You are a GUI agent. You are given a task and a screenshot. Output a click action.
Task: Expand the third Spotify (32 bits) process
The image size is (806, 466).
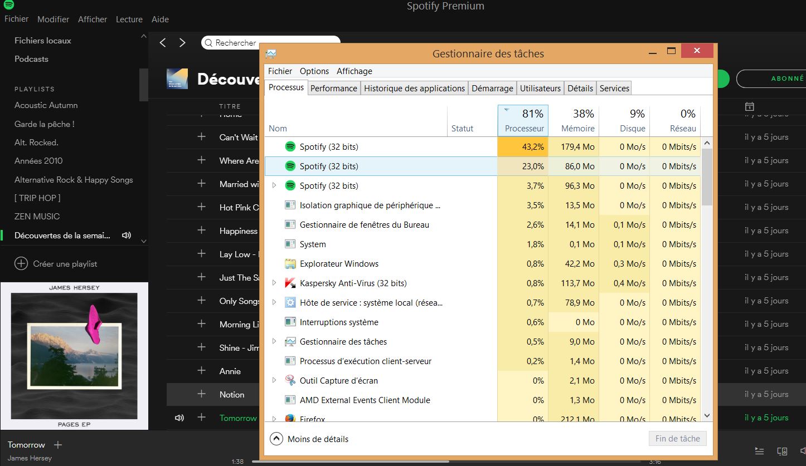pyautogui.click(x=274, y=185)
